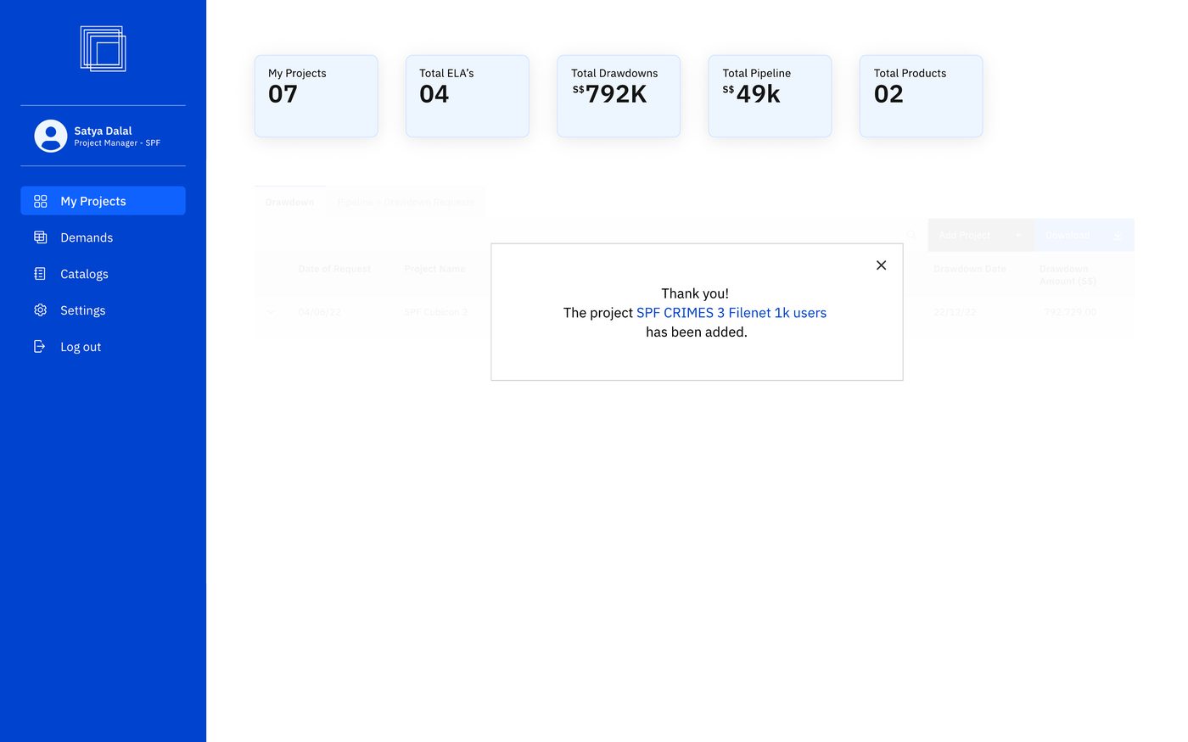Click the Settings gear icon
Image resolution: width=1188 pixels, height=742 pixels.
click(40, 310)
